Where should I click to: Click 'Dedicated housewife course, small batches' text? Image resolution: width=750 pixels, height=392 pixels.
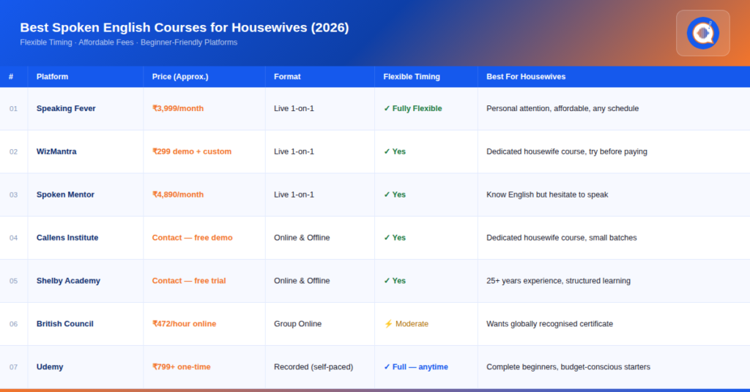tap(562, 237)
